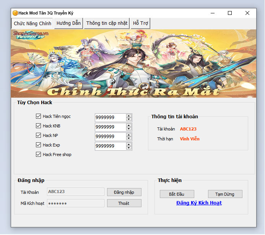
Task: Open the Thông tin cập nhật tab
Action: click(x=107, y=23)
